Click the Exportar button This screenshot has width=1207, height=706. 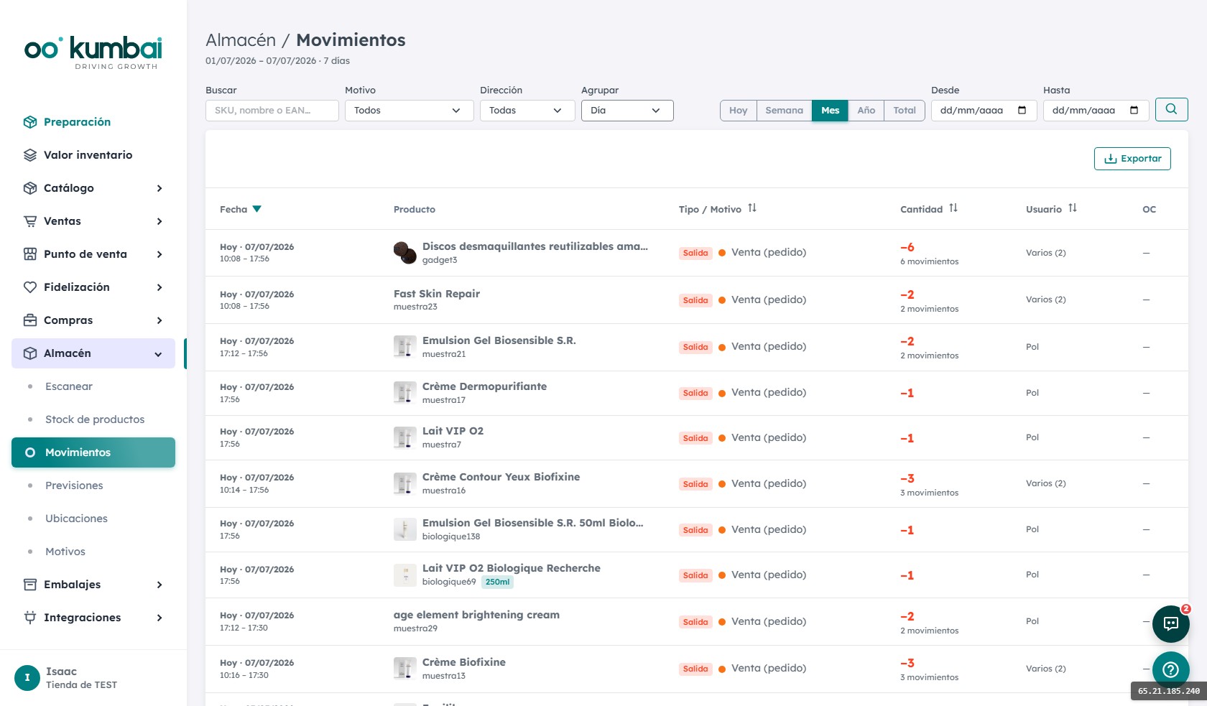tap(1132, 159)
